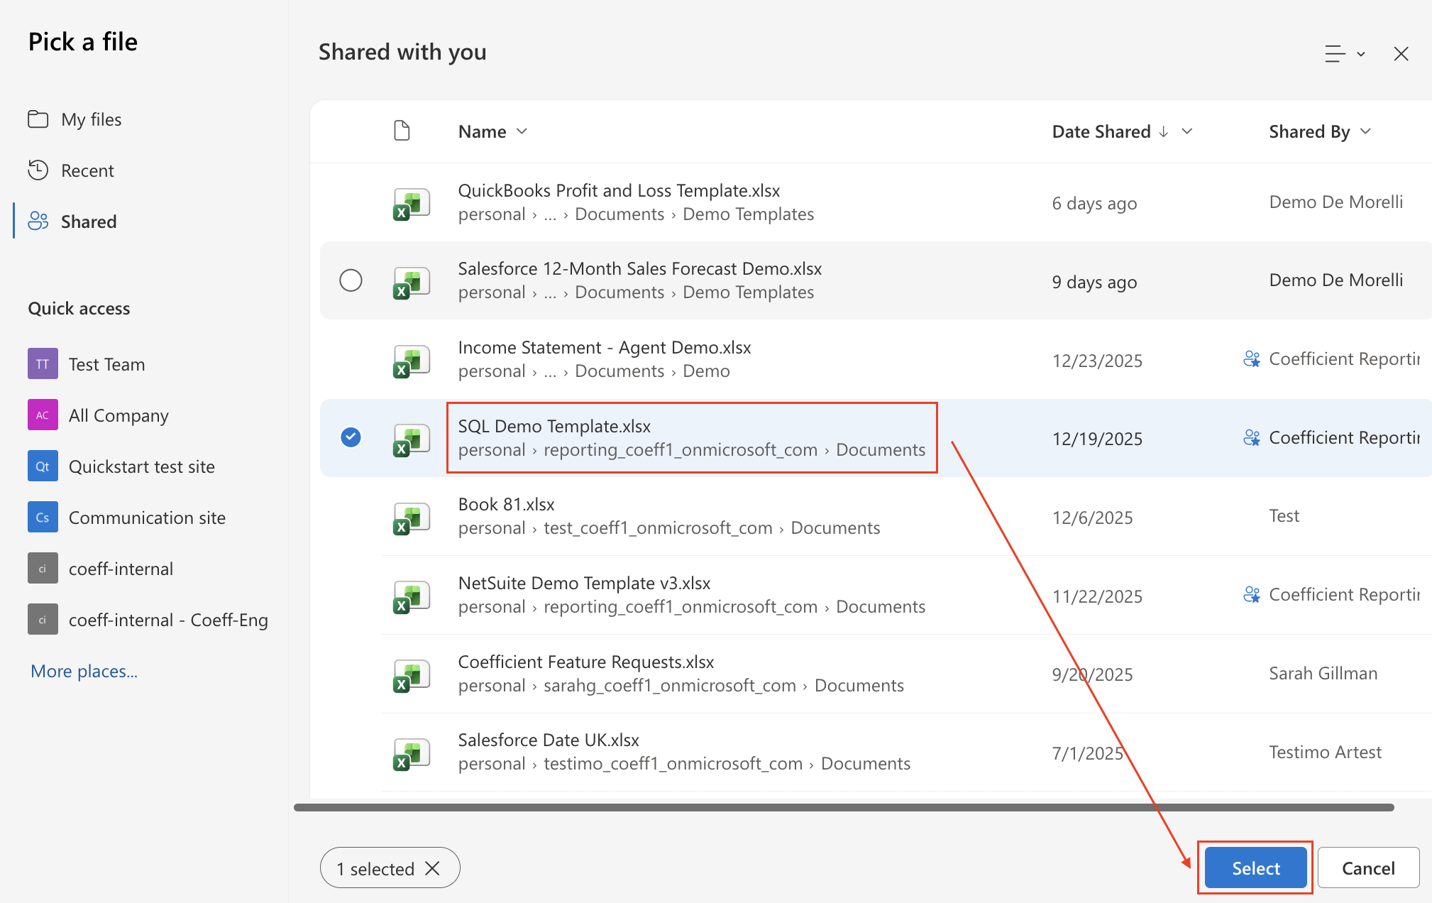Expand the Name column sort dropdown
This screenshot has height=903, width=1432.
[x=522, y=131]
